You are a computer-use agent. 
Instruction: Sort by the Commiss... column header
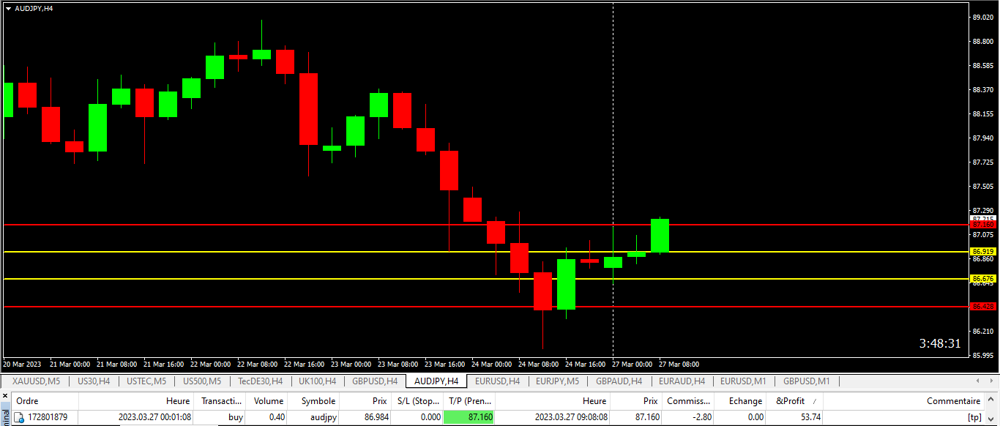[x=688, y=401]
